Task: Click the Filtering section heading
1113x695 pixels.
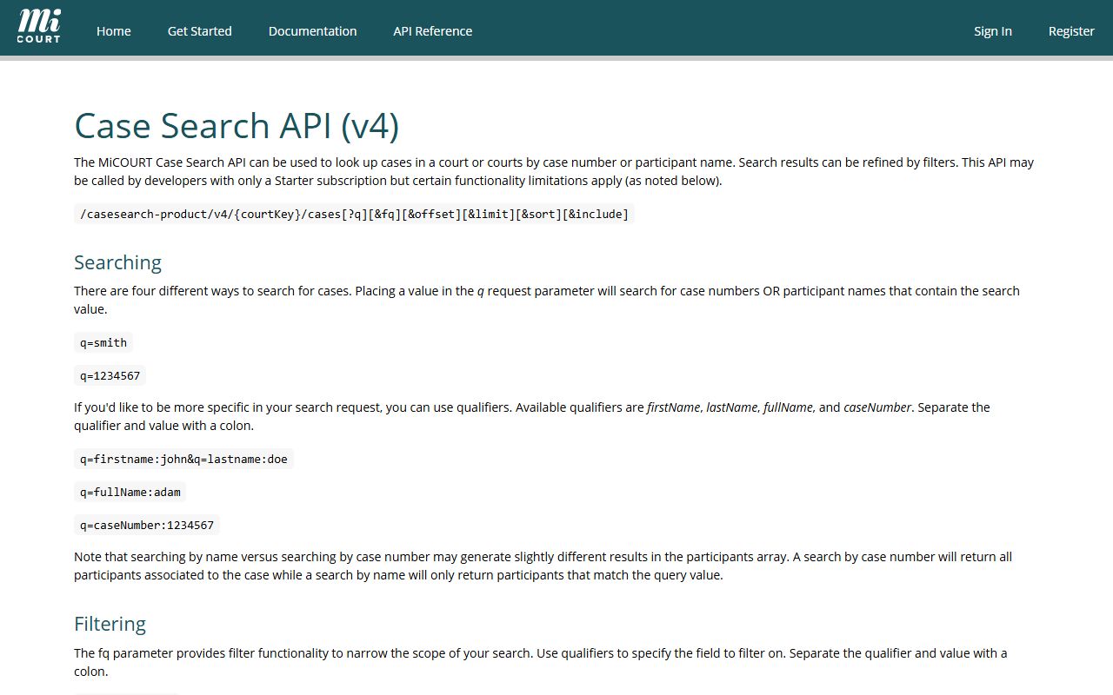Action: pos(110,624)
